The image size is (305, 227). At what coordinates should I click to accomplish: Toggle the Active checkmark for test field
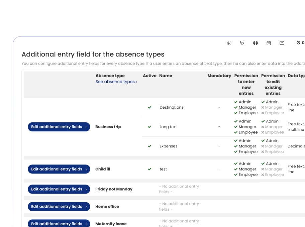(149, 169)
